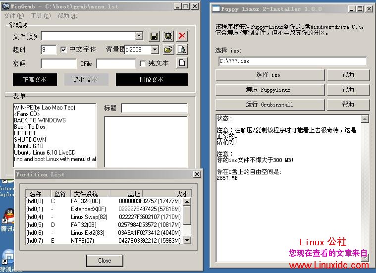Toggle the 中文字体 checkbox
The image size is (376, 273).
tap(63, 50)
